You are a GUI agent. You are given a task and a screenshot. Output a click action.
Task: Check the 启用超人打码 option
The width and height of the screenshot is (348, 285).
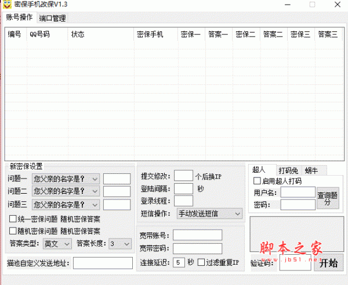point(258,181)
